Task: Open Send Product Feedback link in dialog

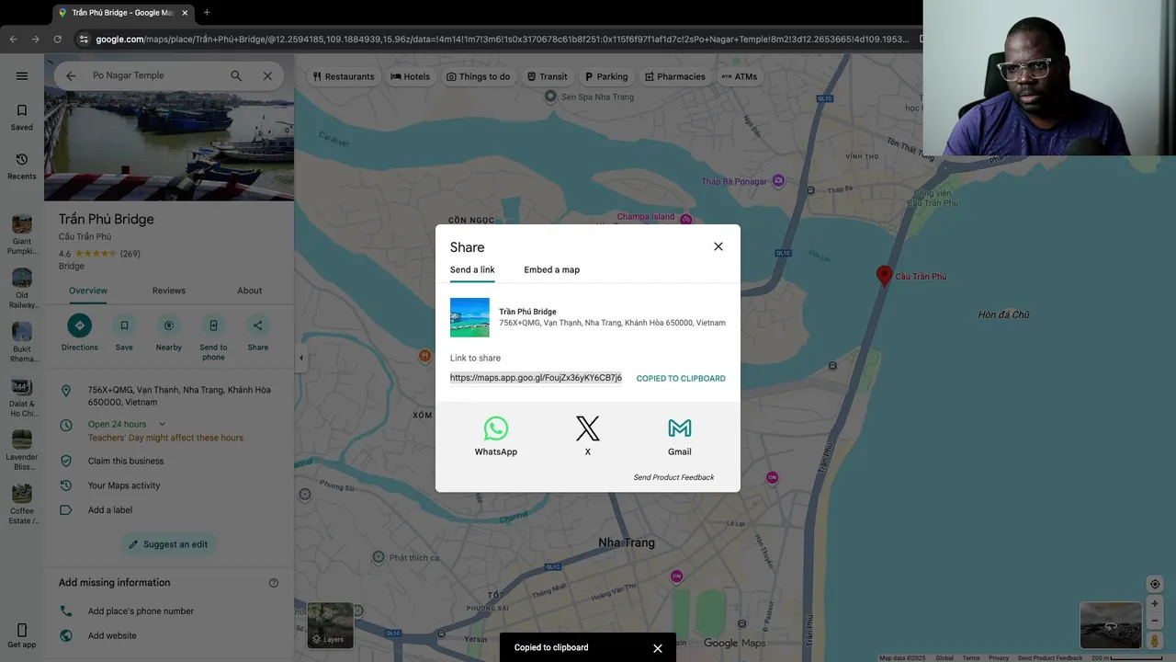Action: tap(673, 477)
